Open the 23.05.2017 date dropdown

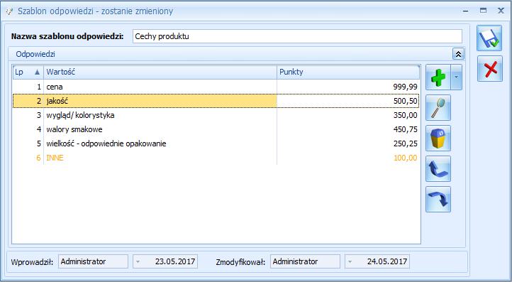(x=138, y=261)
